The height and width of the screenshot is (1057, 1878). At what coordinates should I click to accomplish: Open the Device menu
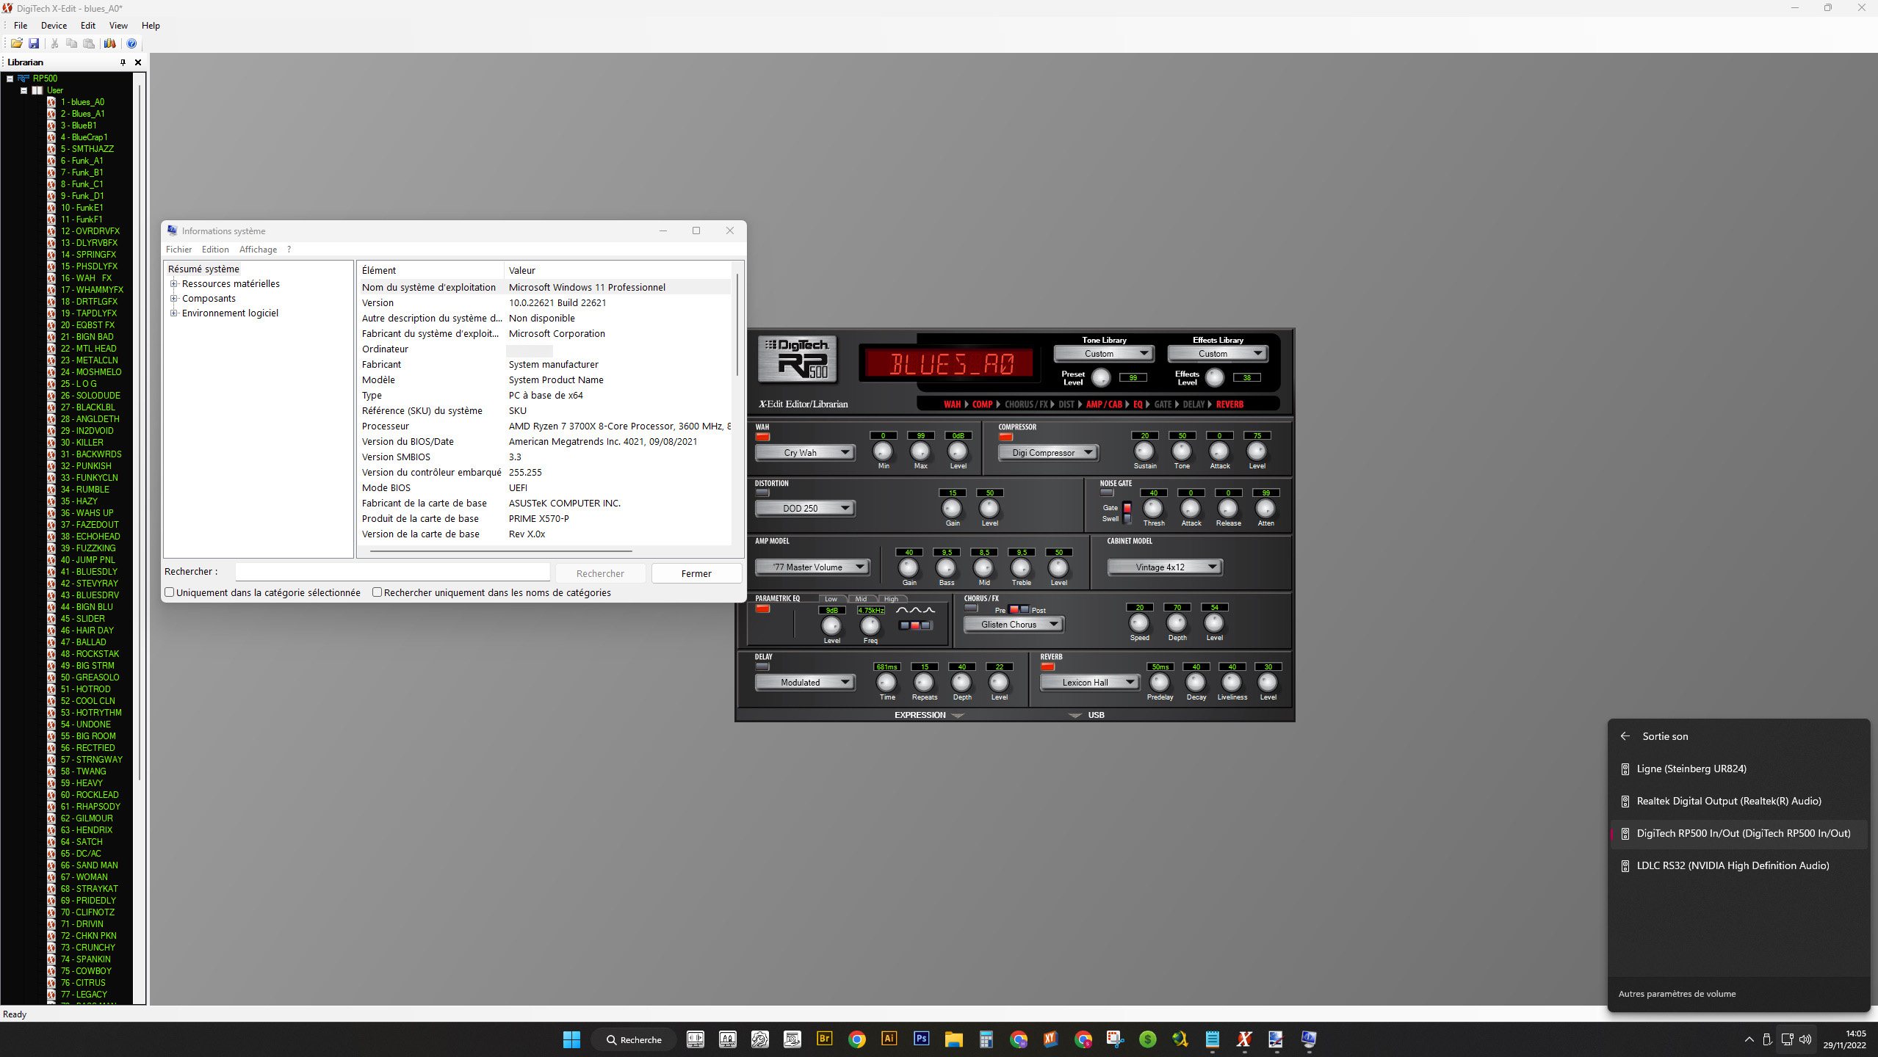54,26
